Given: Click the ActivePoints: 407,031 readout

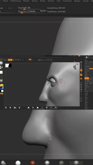Looking at the screenshot, I should tap(56, 8).
